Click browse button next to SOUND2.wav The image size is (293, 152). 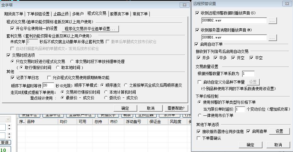pos(273,21)
